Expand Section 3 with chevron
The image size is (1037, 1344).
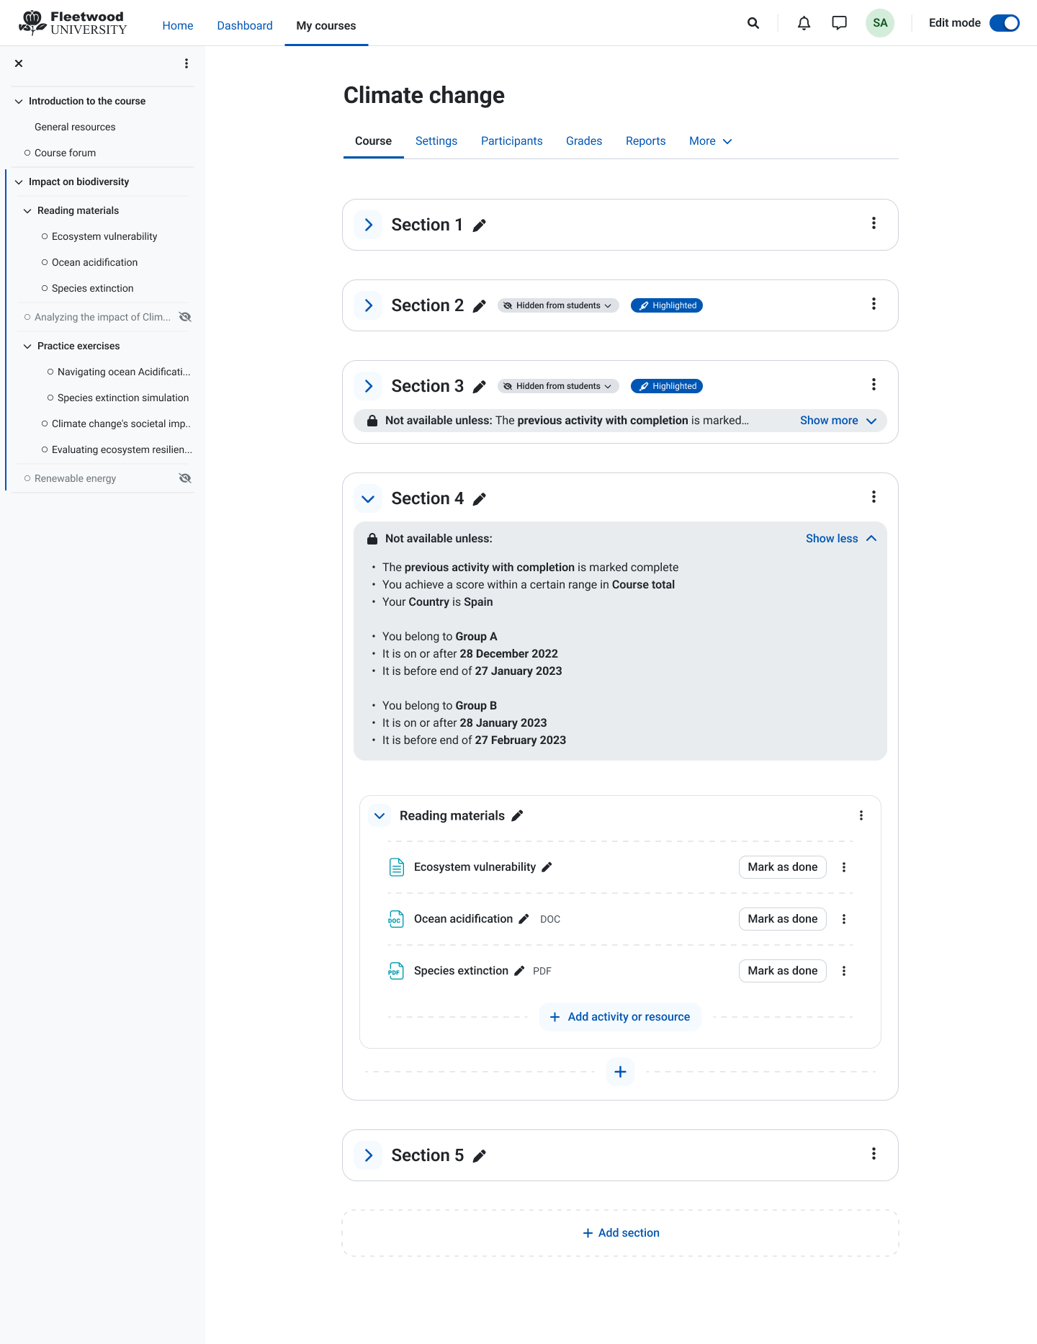(368, 386)
